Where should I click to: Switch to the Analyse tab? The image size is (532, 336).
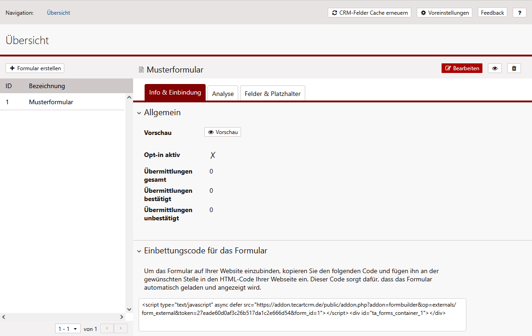pyautogui.click(x=223, y=94)
